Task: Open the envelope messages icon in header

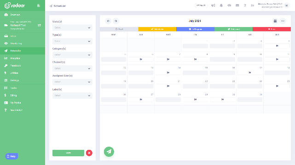Action: pos(237,5)
